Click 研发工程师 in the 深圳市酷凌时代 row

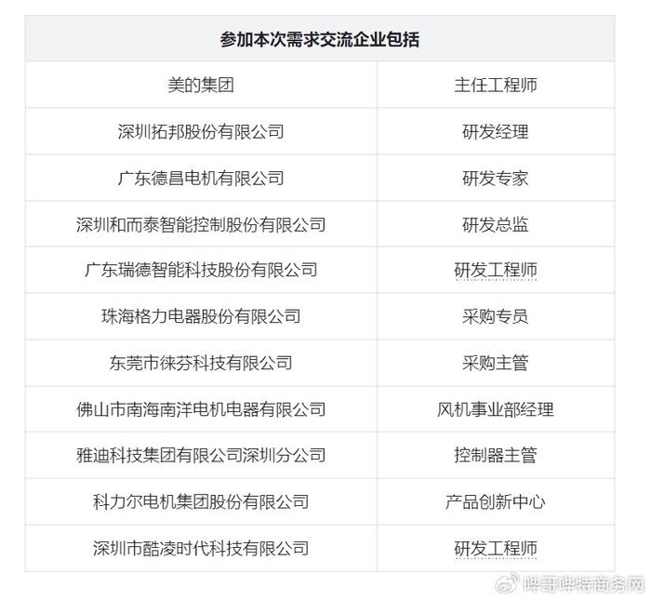(496, 548)
